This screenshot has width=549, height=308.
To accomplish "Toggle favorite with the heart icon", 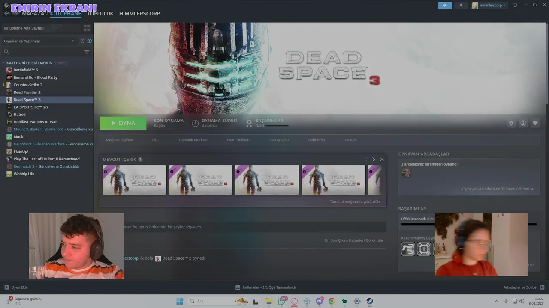I will (535, 123).
